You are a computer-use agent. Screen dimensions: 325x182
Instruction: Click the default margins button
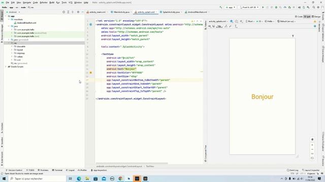click(219, 26)
